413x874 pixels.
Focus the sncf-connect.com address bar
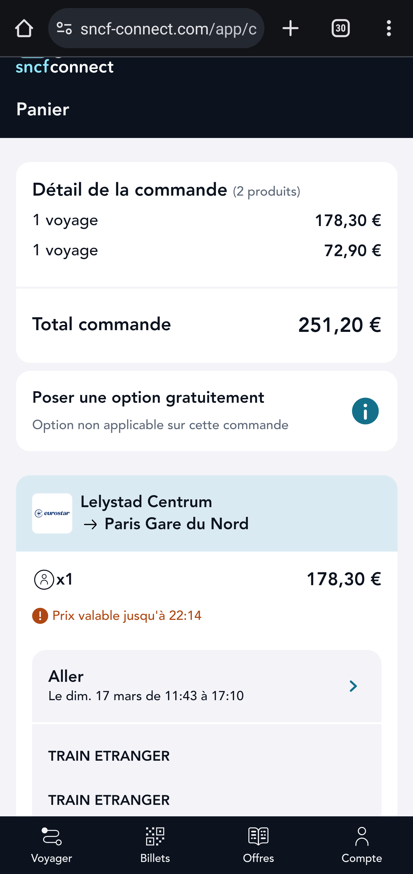pos(168,29)
